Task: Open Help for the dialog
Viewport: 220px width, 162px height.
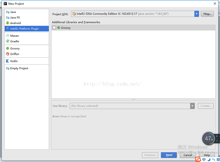Action: [207, 155]
